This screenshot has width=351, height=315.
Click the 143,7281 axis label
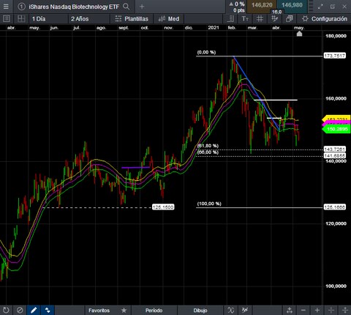point(335,149)
